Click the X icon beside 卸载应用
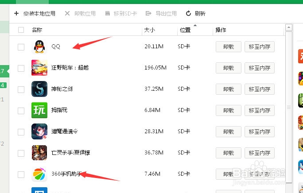 67,13
